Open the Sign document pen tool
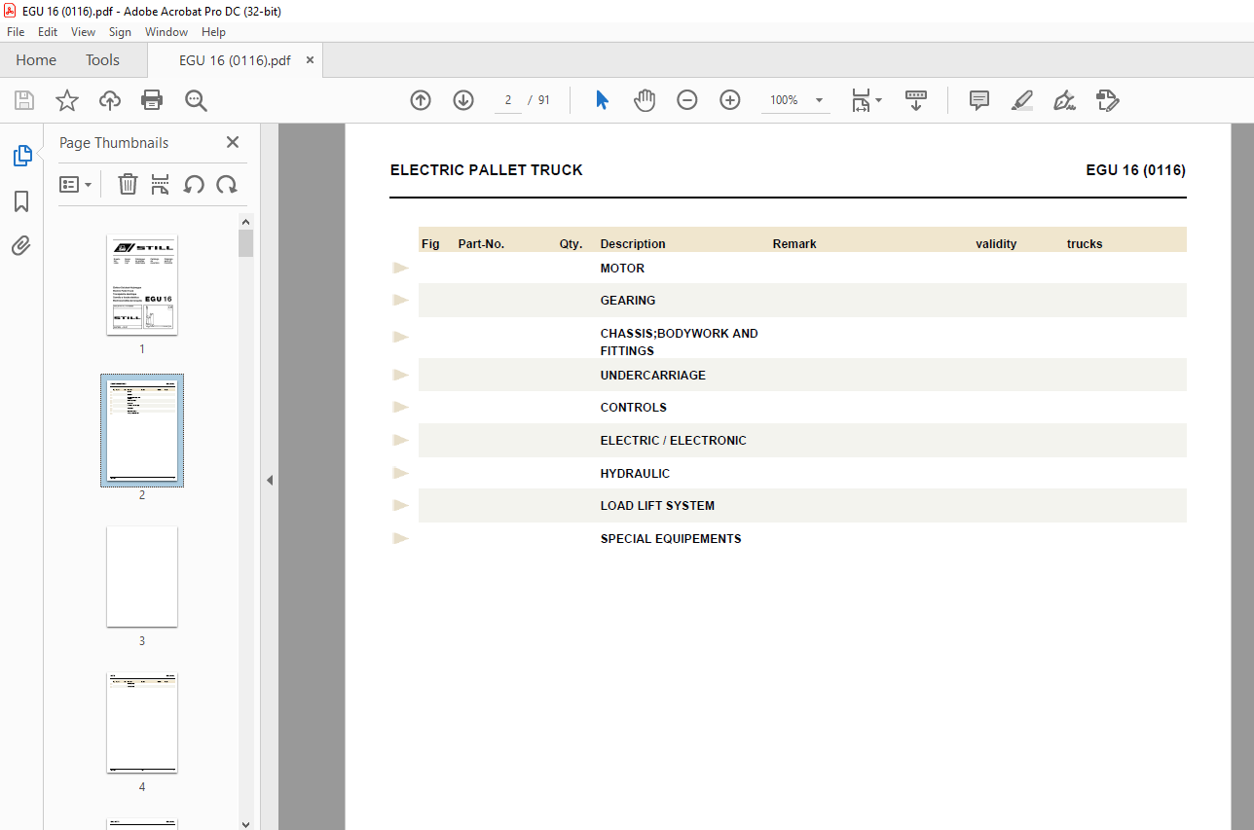This screenshot has height=830, width=1254. pyautogui.click(x=1064, y=100)
